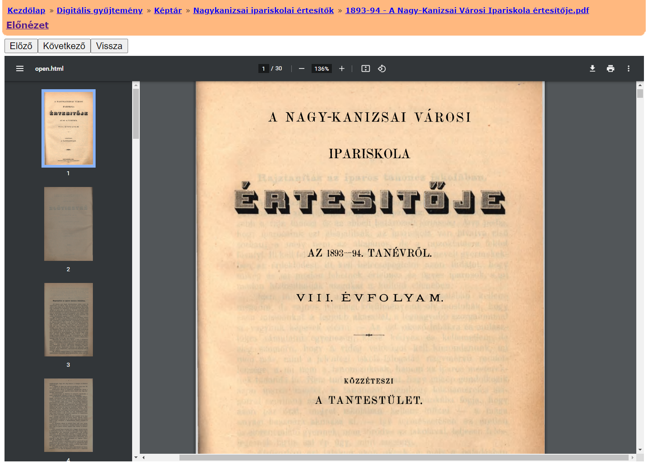Rotate the document counterclockwise

pyautogui.click(x=382, y=68)
